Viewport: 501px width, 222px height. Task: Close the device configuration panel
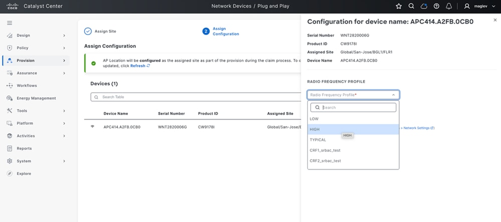pos(495,20)
